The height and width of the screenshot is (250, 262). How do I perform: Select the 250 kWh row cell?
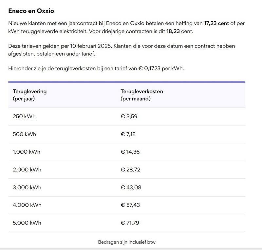click(x=24, y=116)
